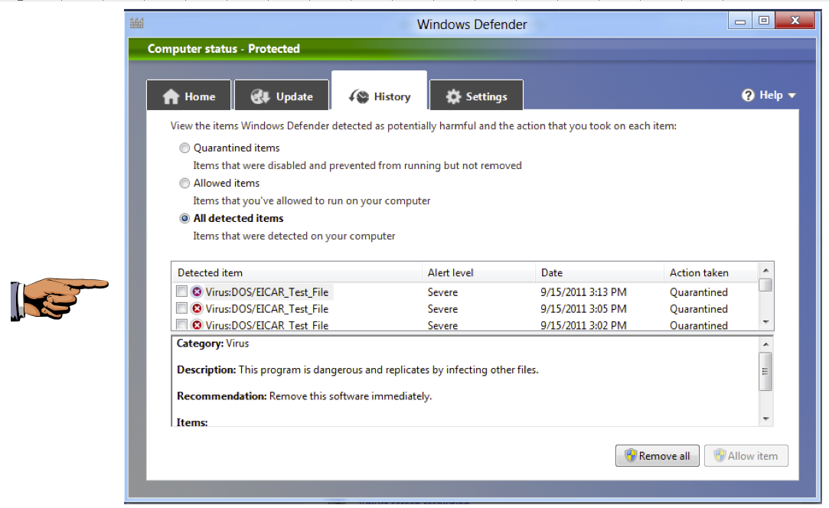
Task: Click the Remove all button
Action: (x=657, y=456)
